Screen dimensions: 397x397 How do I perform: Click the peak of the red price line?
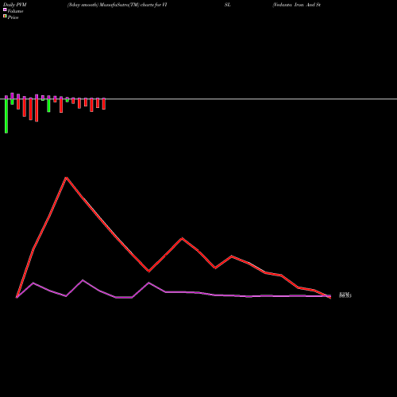point(67,178)
